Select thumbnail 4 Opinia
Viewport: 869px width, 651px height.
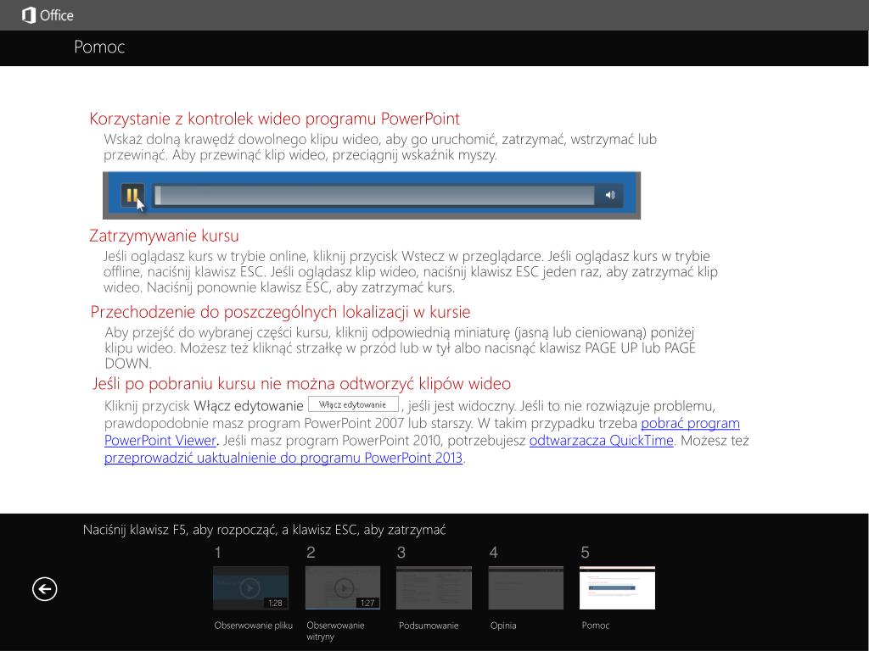[526, 587]
